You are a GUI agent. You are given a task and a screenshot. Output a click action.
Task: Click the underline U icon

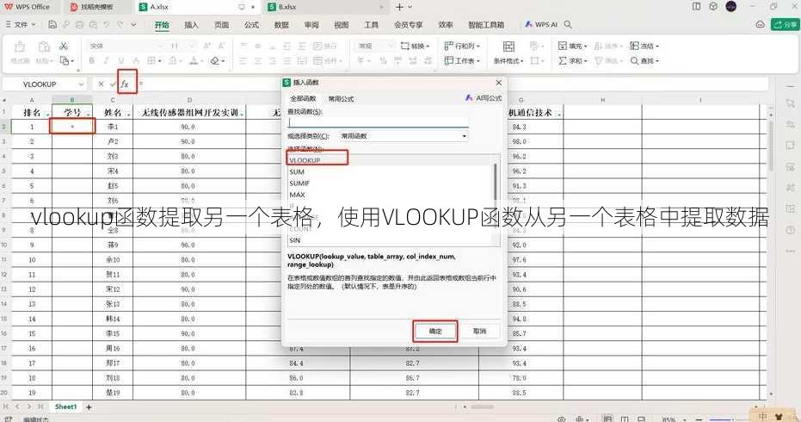coord(121,61)
